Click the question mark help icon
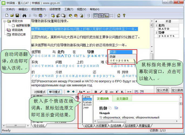Viewport: 185px width, 135px height. click(124, 15)
